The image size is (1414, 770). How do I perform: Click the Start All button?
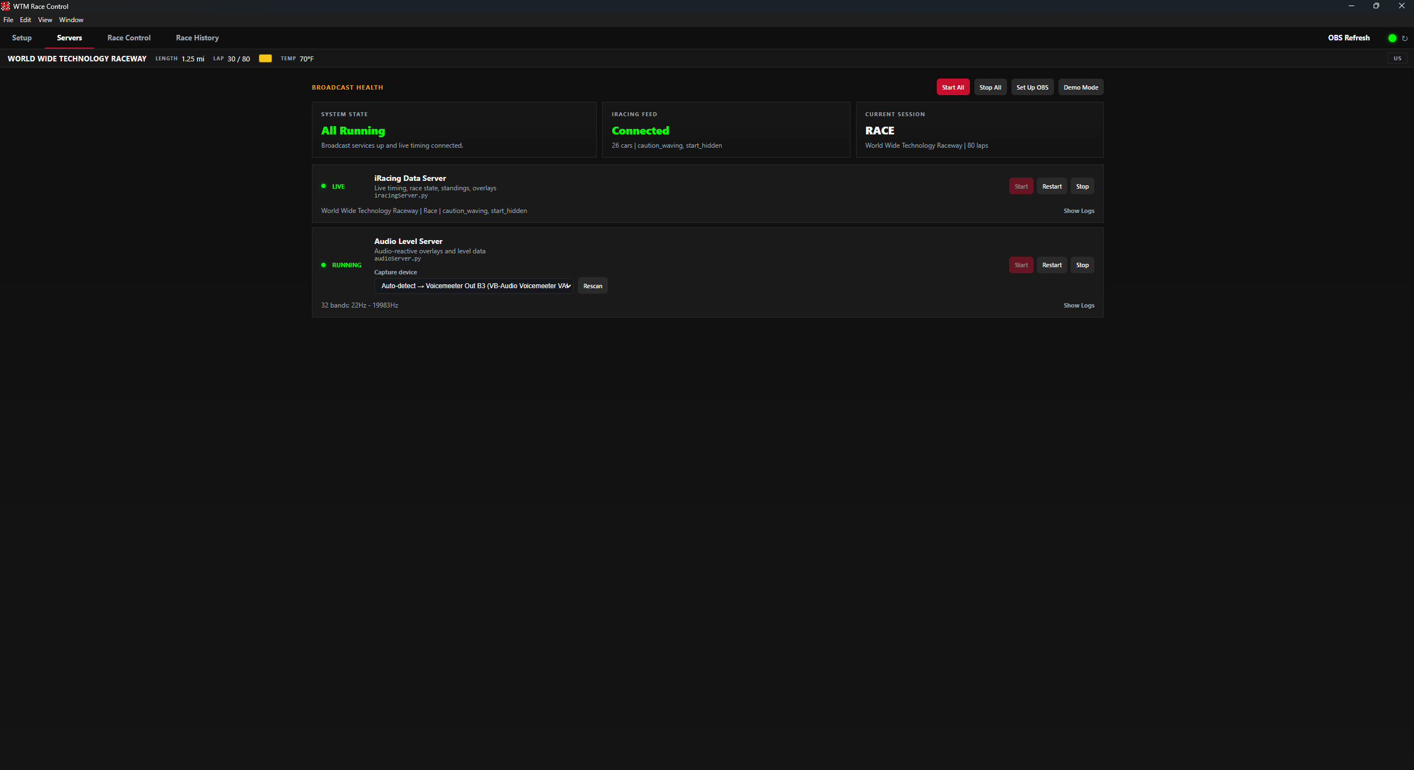(953, 87)
